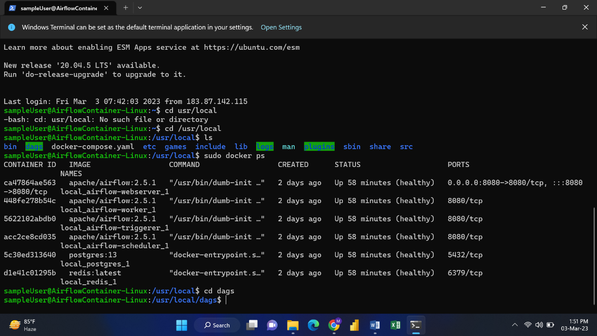Viewport: 597px width, 336px height.
Task: Click the terminal scrollbar thumb
Action: click(594, 256)
